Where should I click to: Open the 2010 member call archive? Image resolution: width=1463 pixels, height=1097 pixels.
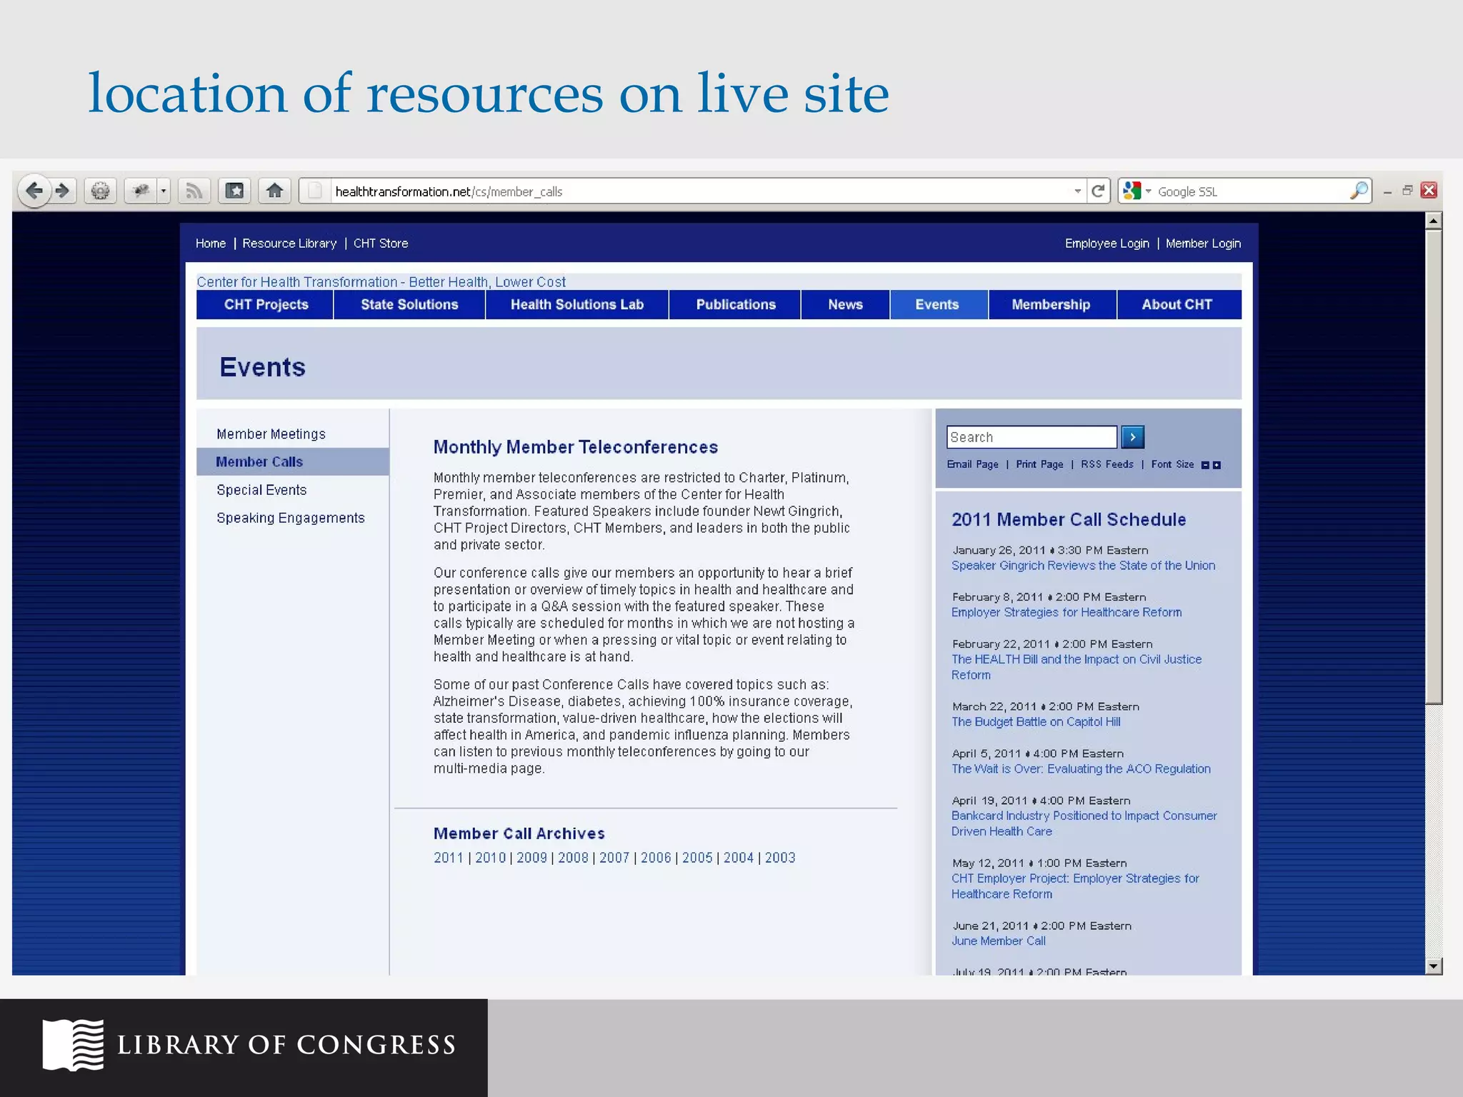tap(490, 858)
